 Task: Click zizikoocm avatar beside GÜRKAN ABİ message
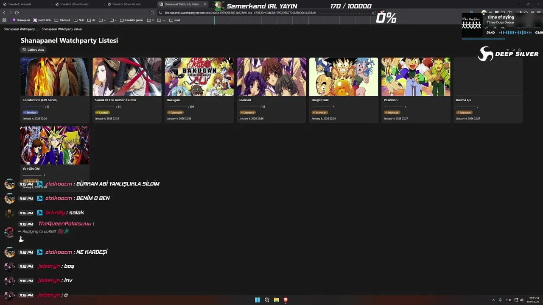[x=10, y=184]
